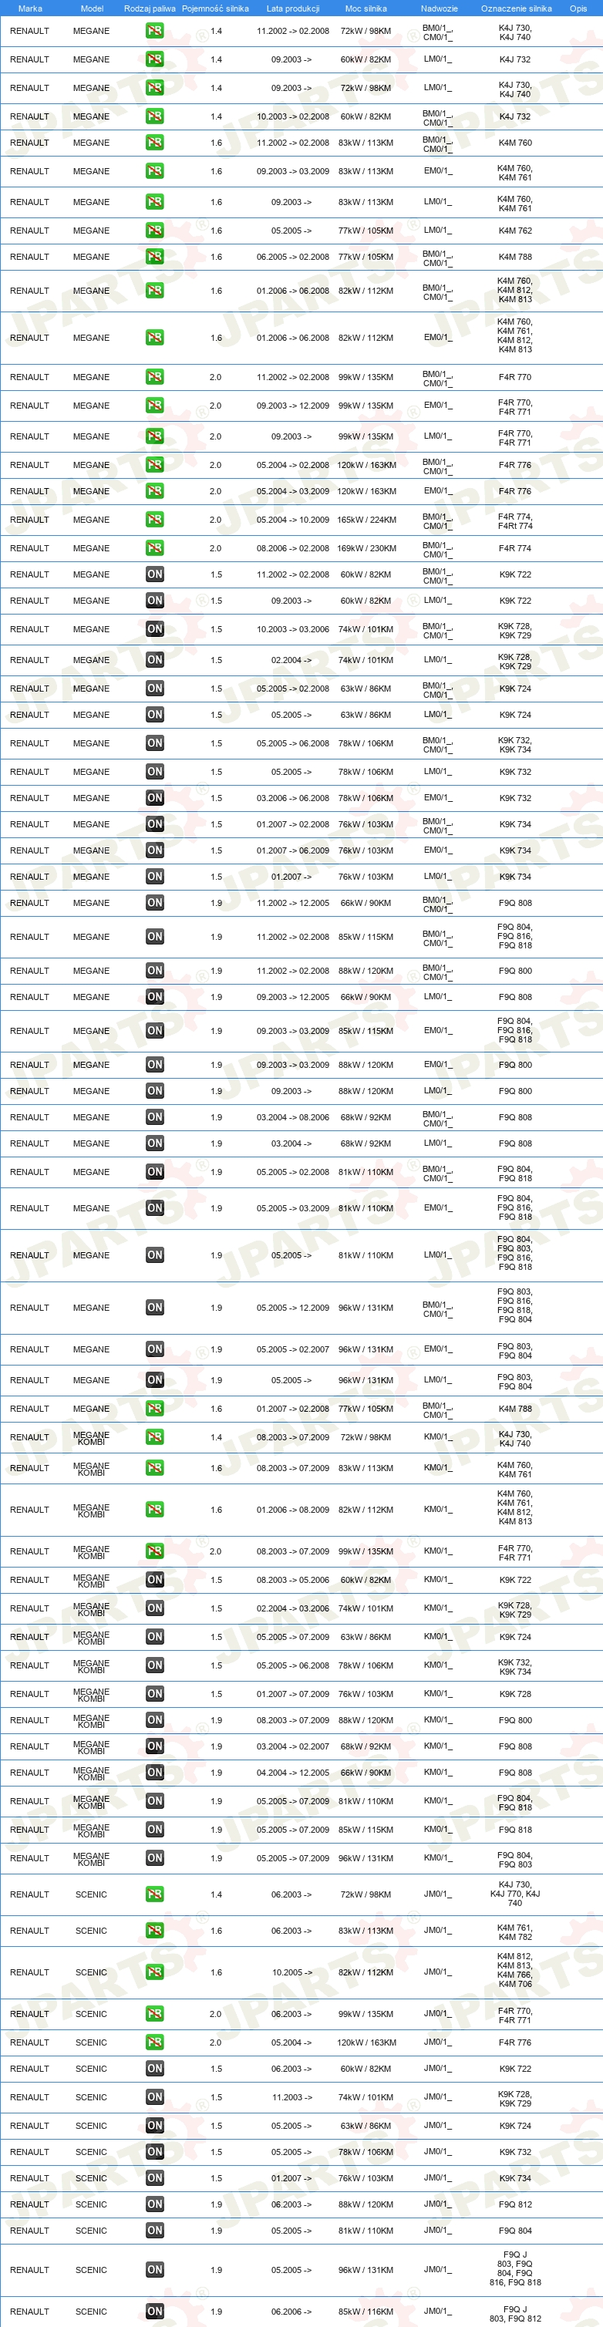Click petrol icon in 01.2006 -> 08.2009 row
This screenshot has height=2327, width=603.
154,1510
